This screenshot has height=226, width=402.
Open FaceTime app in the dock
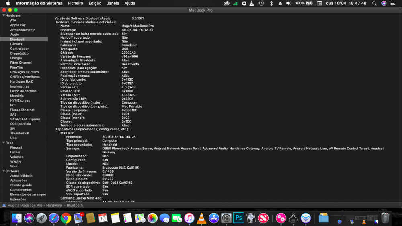(176, 218)
